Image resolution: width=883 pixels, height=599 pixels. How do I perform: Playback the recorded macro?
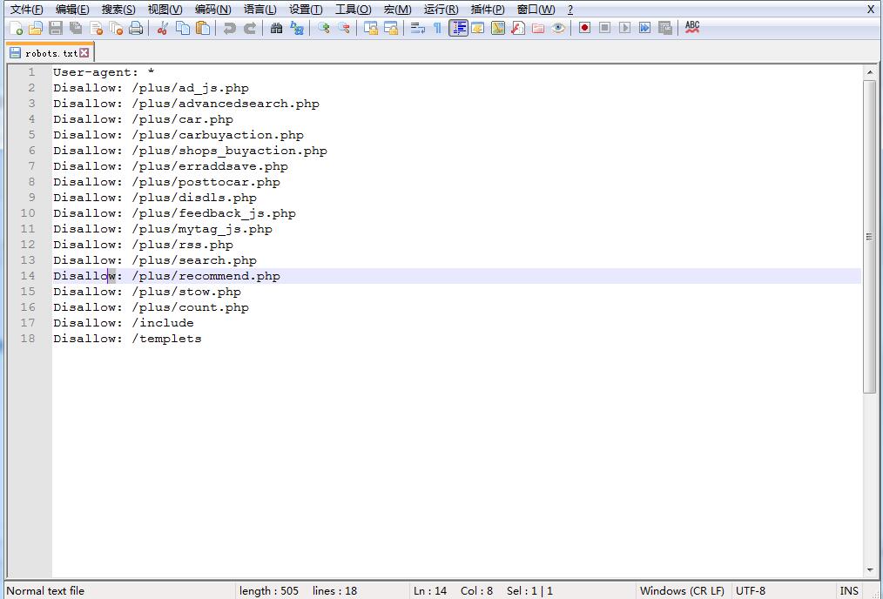625,28
